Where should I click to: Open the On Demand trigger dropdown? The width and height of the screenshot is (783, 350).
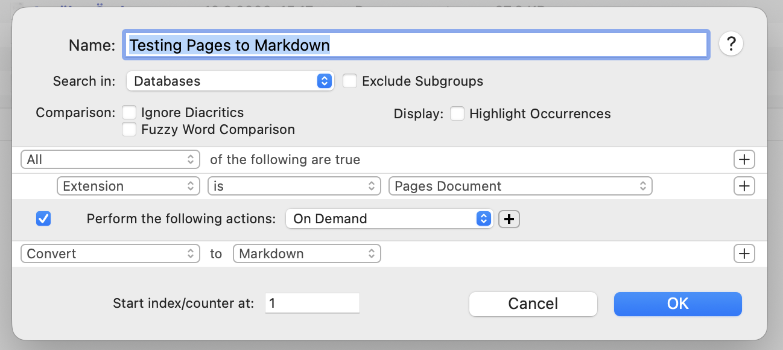pos(389,219)
